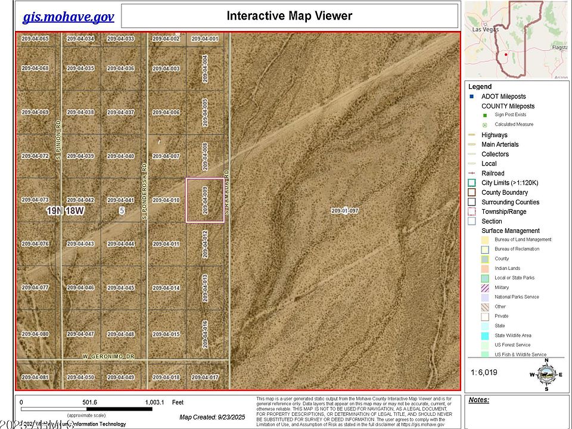Click the Las Vegas overview map thumbnail
Screen dimensions: 572x429
click(x=516, y=40)
